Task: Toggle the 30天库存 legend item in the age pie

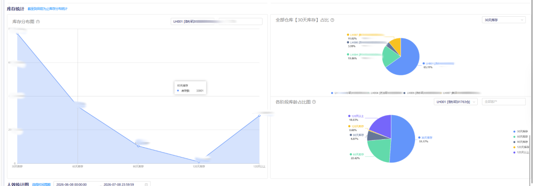Action: coord(521,131)
